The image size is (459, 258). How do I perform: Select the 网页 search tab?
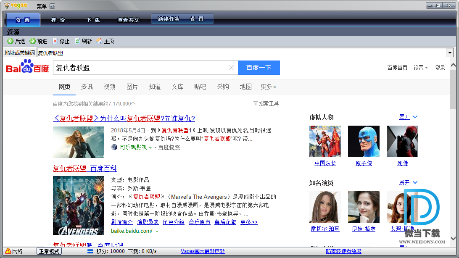64,87
